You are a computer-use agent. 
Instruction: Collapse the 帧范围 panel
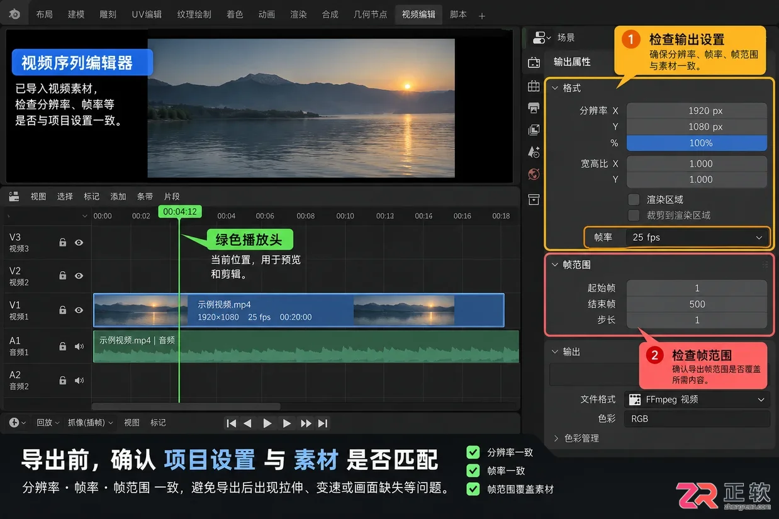pyautogui.click(x=555, y=265)
